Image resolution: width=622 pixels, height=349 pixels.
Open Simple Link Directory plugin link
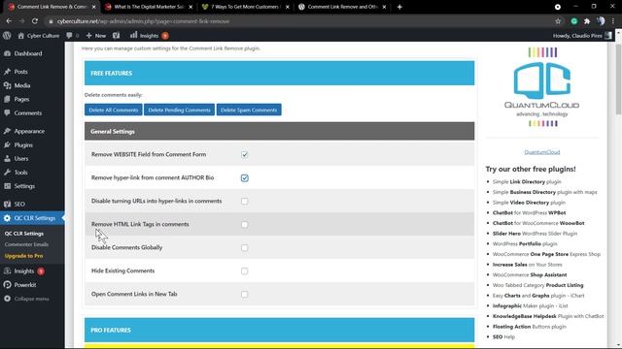527,181
